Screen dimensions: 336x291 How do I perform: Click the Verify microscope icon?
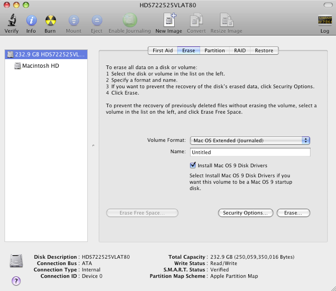12,20
